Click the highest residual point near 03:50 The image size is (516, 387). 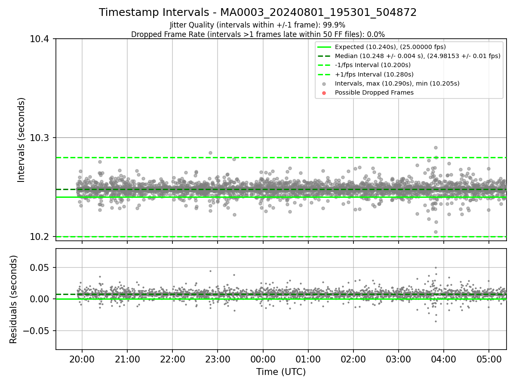[436, 267]
